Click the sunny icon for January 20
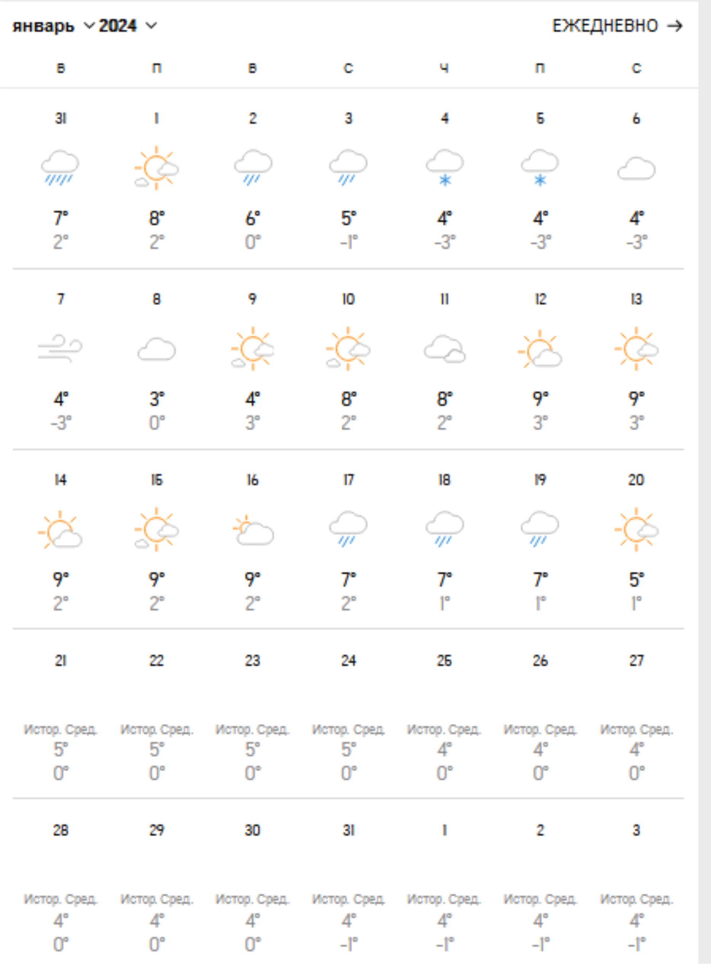The height and width of the screenshot is (964, 711). pos(636,529)
